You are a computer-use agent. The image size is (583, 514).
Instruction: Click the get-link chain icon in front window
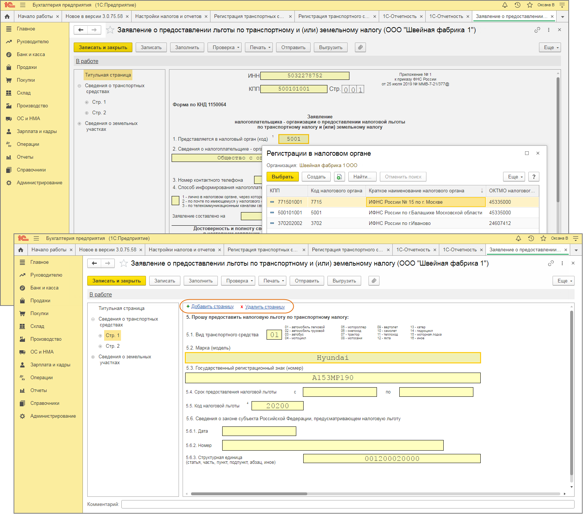pos(551,263)
